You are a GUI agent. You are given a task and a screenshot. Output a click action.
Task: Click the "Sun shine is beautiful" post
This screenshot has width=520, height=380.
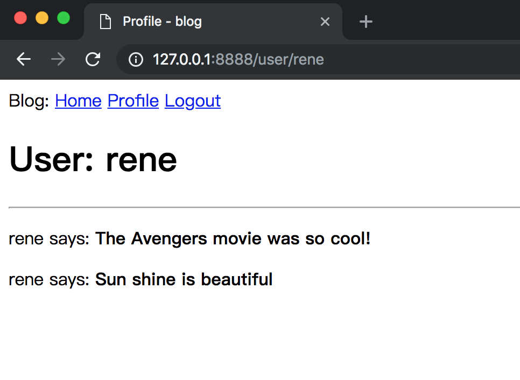(x=184, y=279)
